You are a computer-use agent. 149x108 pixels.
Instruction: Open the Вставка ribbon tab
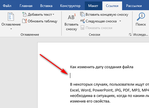click(x=46, y=6)
